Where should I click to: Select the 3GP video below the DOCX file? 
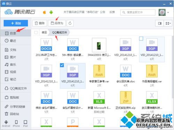tap(46, 76)
